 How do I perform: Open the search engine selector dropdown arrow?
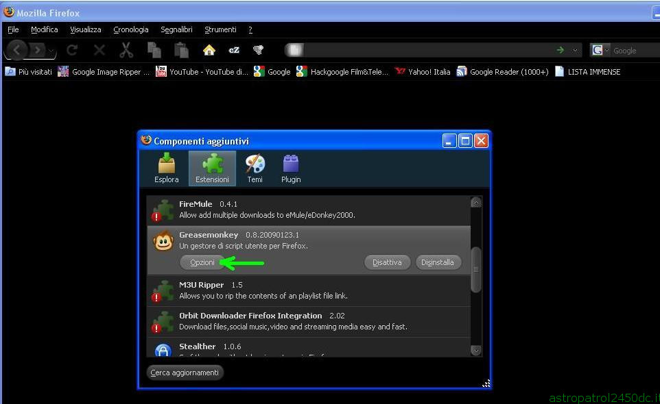point(606,51)
